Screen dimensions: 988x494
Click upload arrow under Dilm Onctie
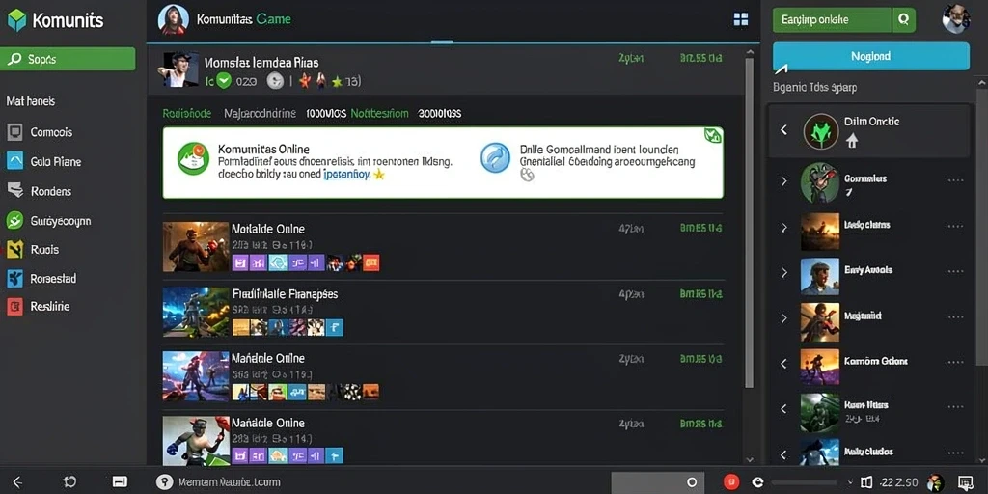[851, 141]
